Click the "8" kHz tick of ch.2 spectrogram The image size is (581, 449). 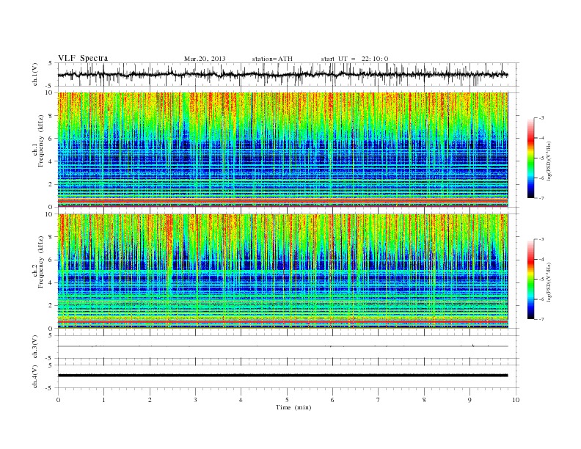(51, 237)
